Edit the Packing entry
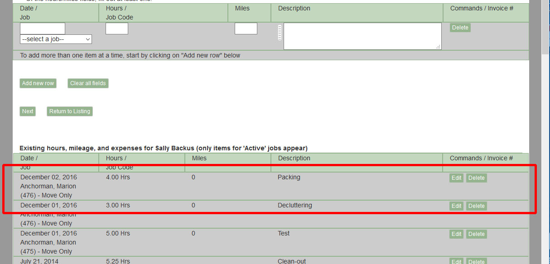 click(457, 178)
